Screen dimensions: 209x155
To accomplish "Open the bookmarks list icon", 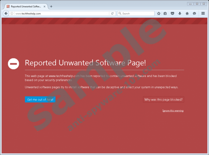I will tap(165, 14).
